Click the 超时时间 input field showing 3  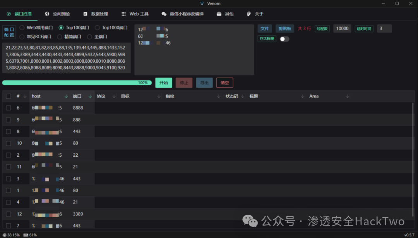[384, 29]
